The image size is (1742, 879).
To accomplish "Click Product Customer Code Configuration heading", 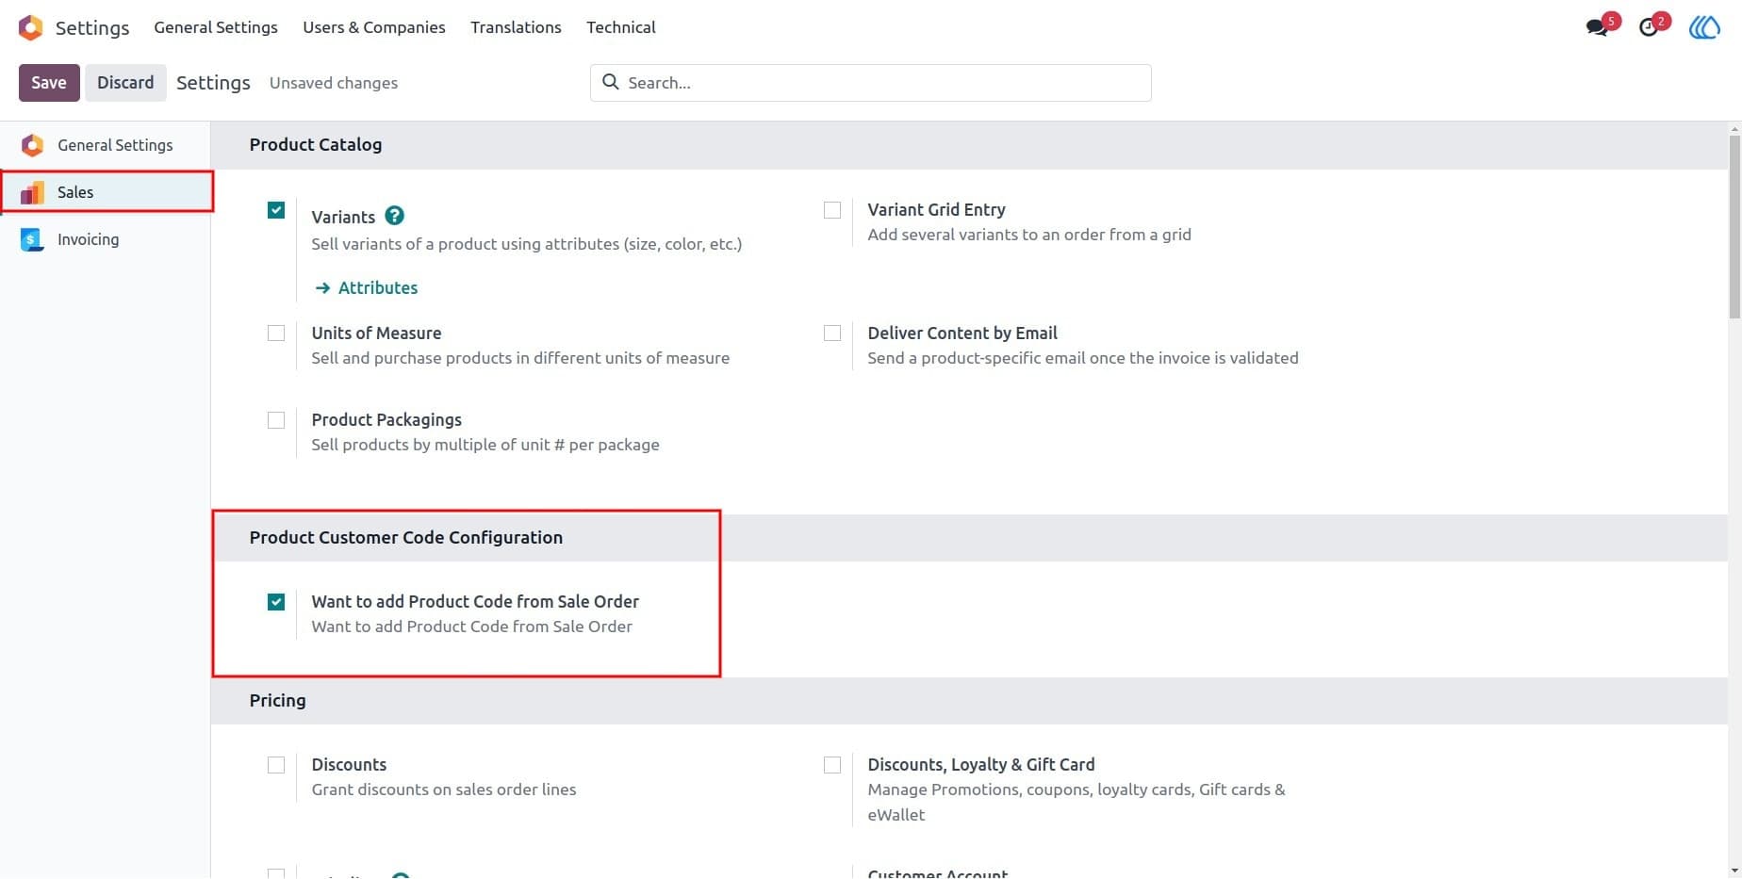I will [406, 538].
